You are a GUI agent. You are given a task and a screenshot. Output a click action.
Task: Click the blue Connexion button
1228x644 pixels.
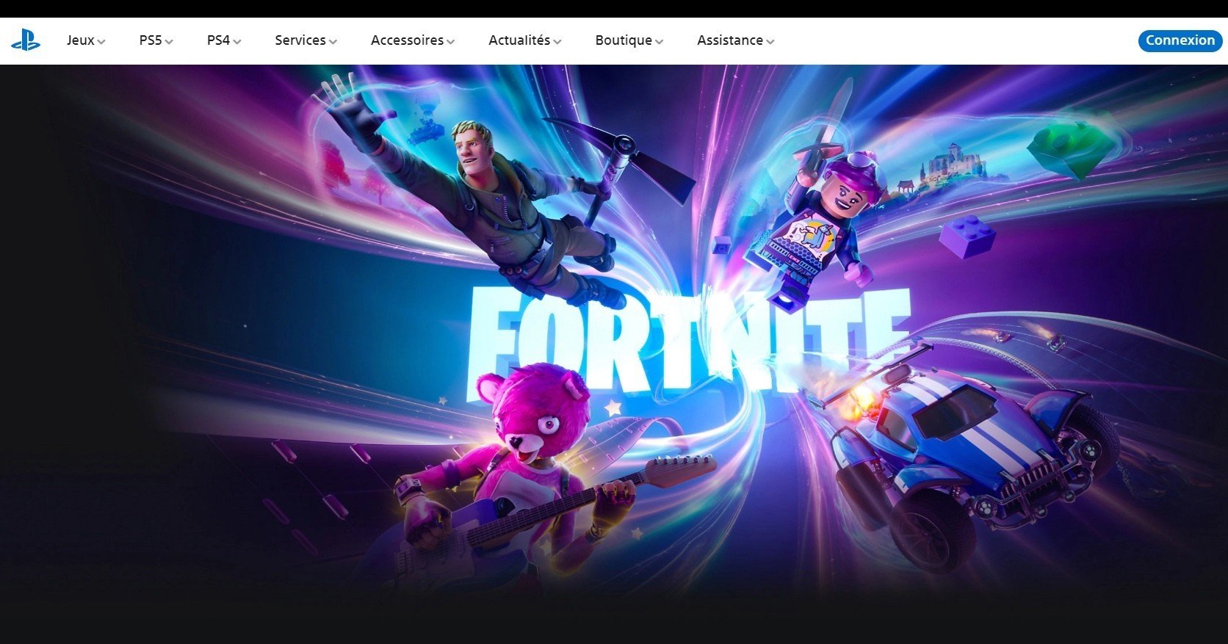[1180, 40]
